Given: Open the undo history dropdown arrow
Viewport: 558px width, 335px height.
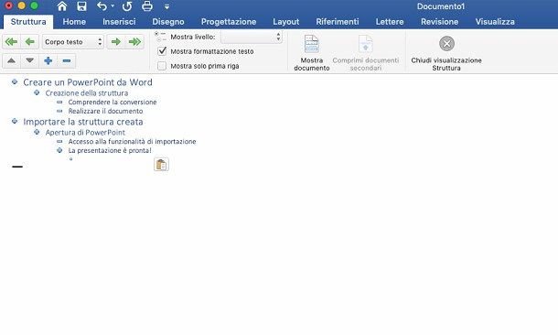Looking at the screenshot, I should [113, 6].
